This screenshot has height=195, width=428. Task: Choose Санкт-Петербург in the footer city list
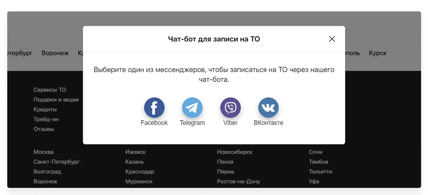coord(57,162)
